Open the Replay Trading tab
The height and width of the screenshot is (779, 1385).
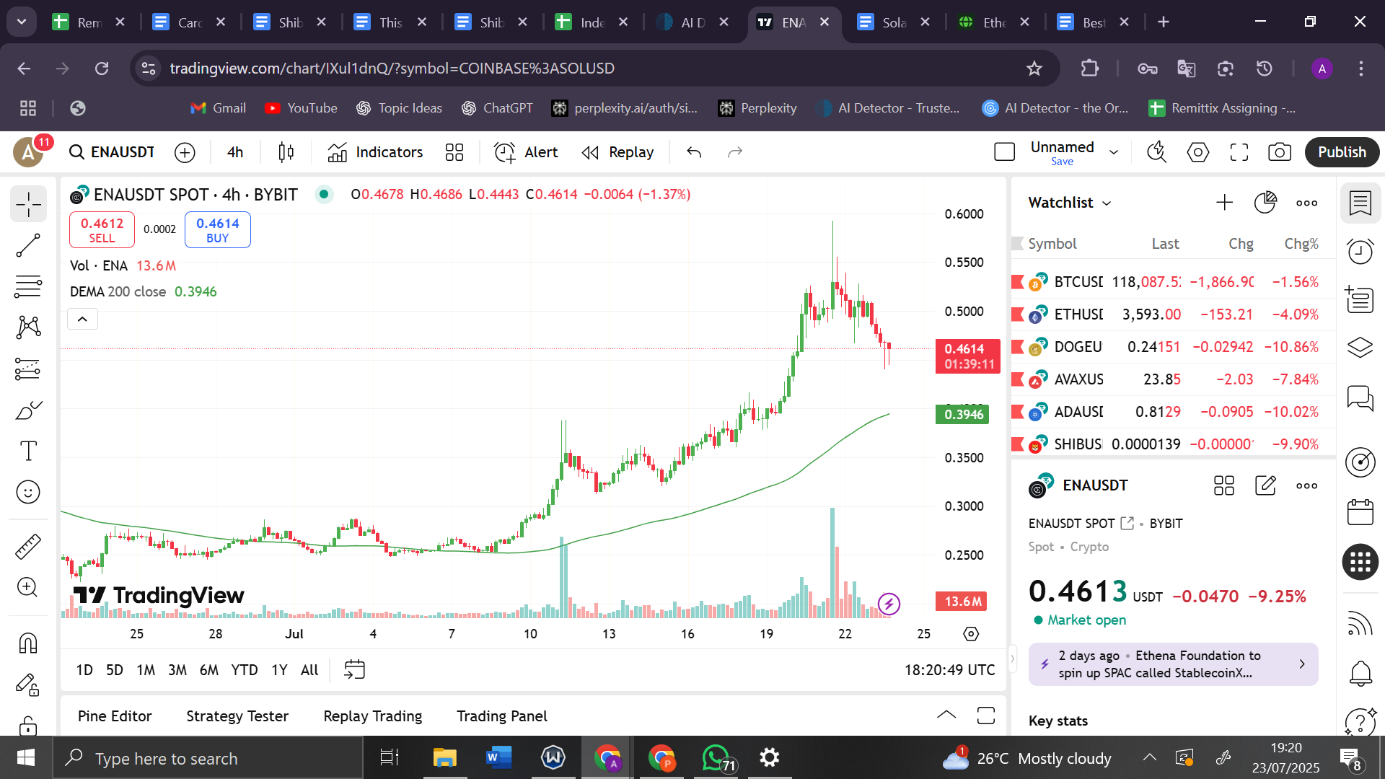pos(373,716)
